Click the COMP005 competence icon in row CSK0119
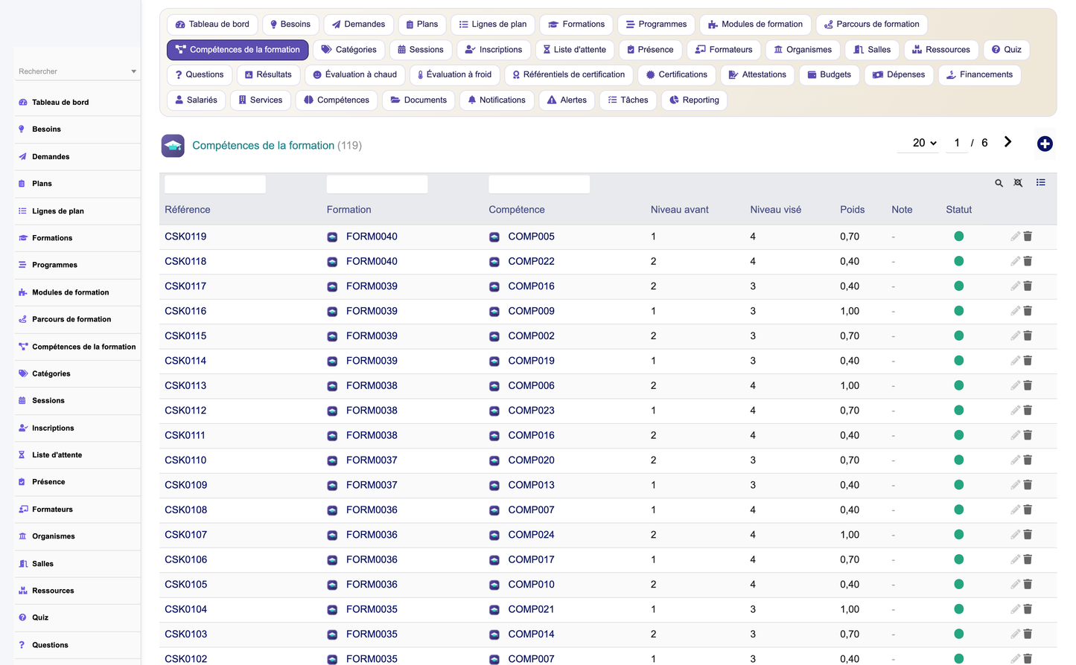The width and height of the screenshot is (1076, 665). [494, 237]
